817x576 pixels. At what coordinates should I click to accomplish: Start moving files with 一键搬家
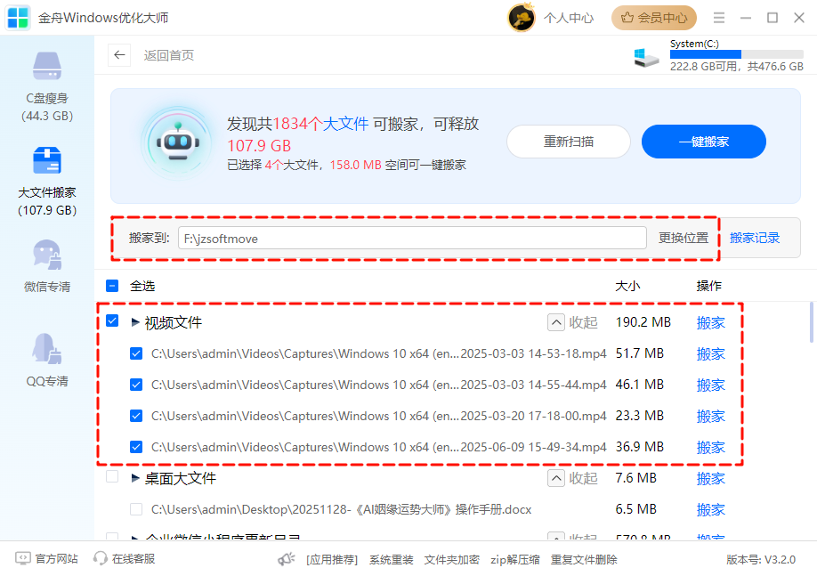703,142
